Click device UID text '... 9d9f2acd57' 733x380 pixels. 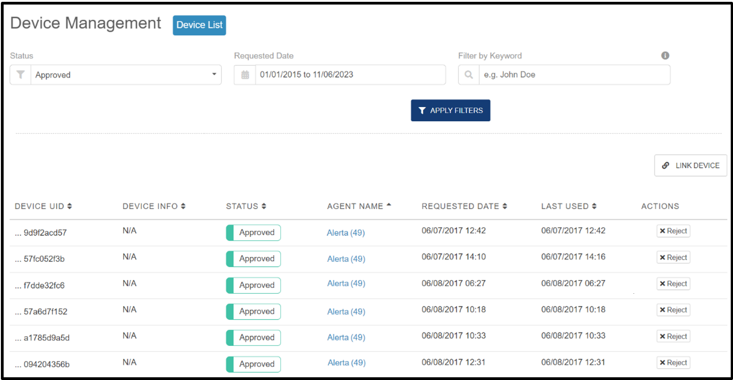pos(41,233)
